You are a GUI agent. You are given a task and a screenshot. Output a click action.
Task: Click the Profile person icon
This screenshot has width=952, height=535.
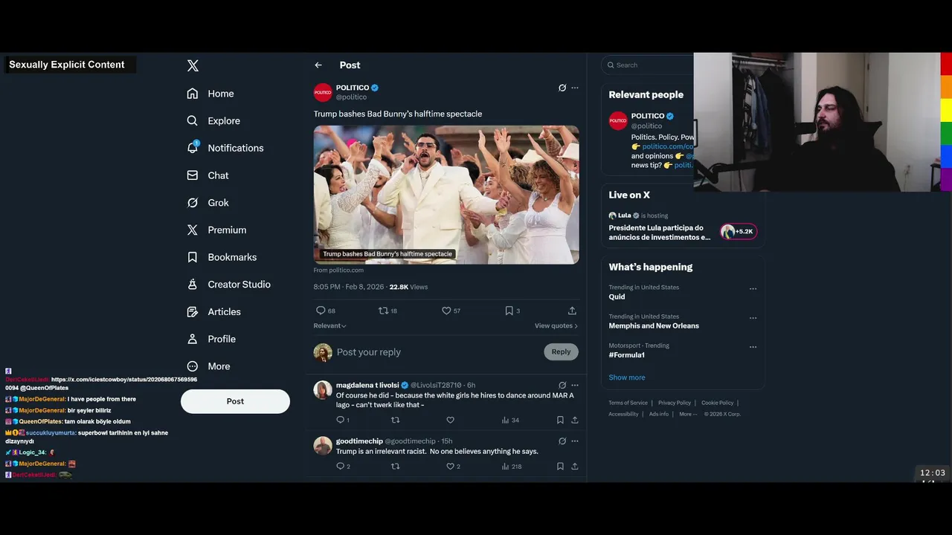193,339
